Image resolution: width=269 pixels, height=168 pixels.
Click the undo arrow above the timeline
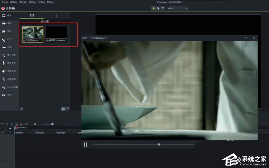pyautogui.click(x=2, y=124)
